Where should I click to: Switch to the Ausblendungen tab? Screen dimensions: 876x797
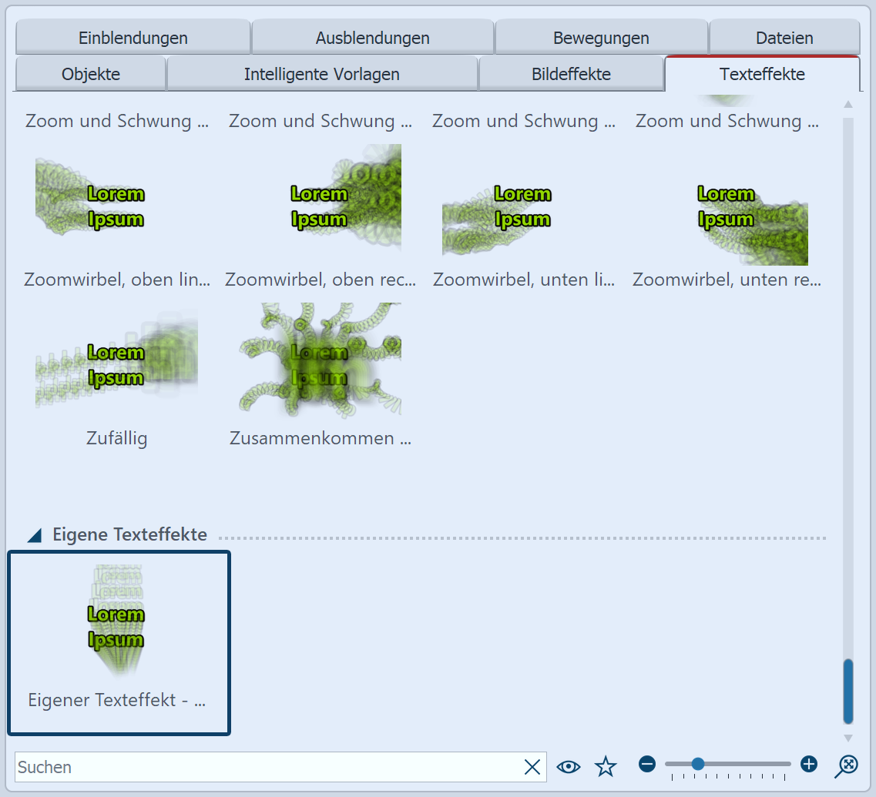click(372, 37)
